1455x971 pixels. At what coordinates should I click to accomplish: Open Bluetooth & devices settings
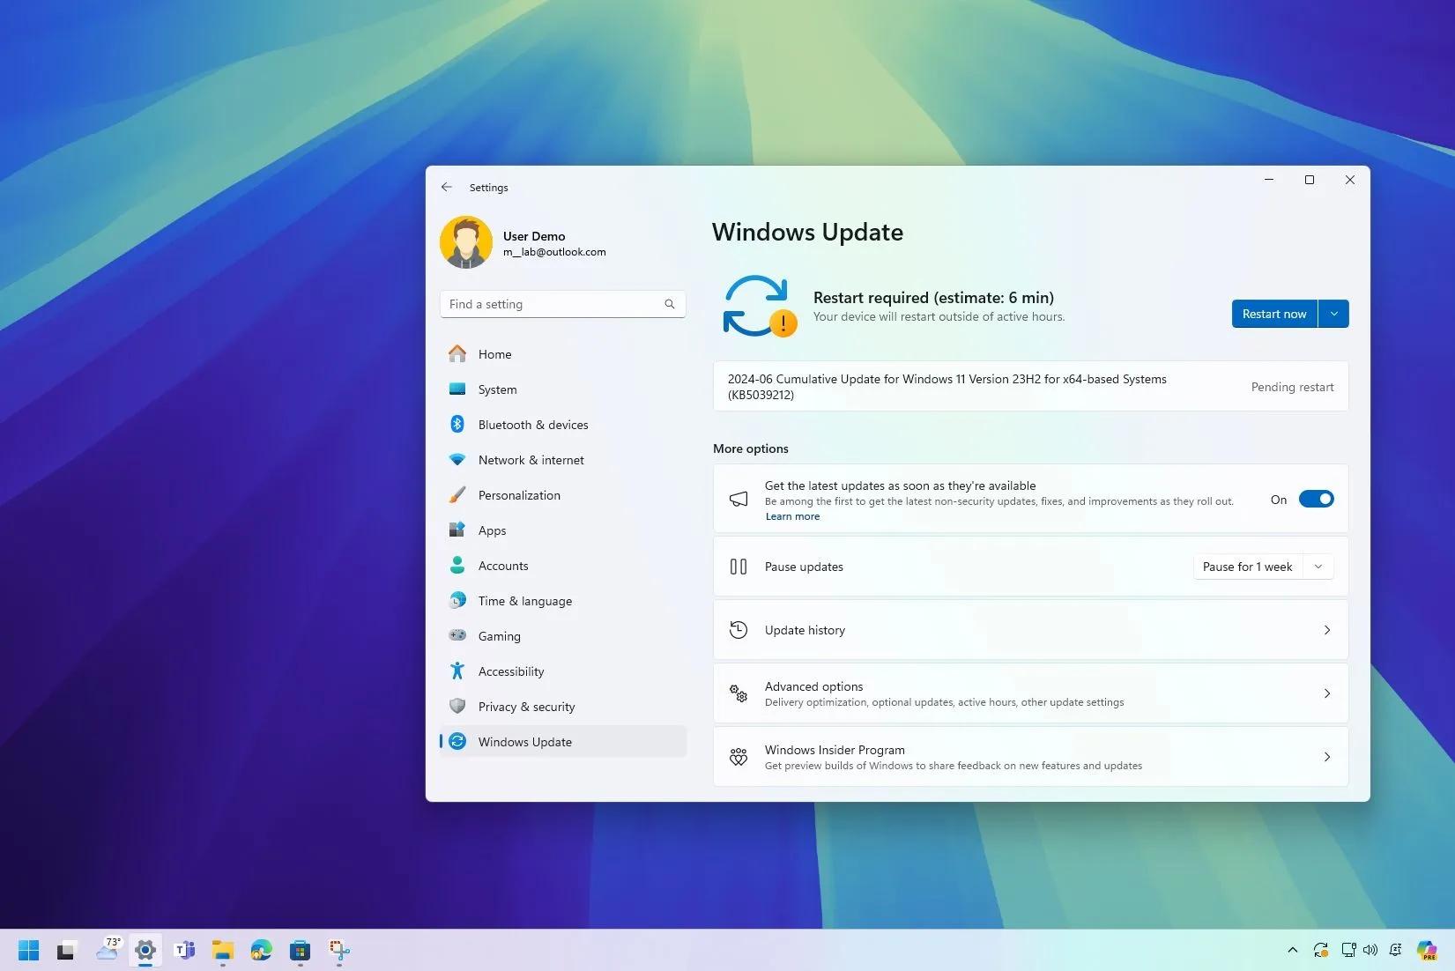coord(562,425)
